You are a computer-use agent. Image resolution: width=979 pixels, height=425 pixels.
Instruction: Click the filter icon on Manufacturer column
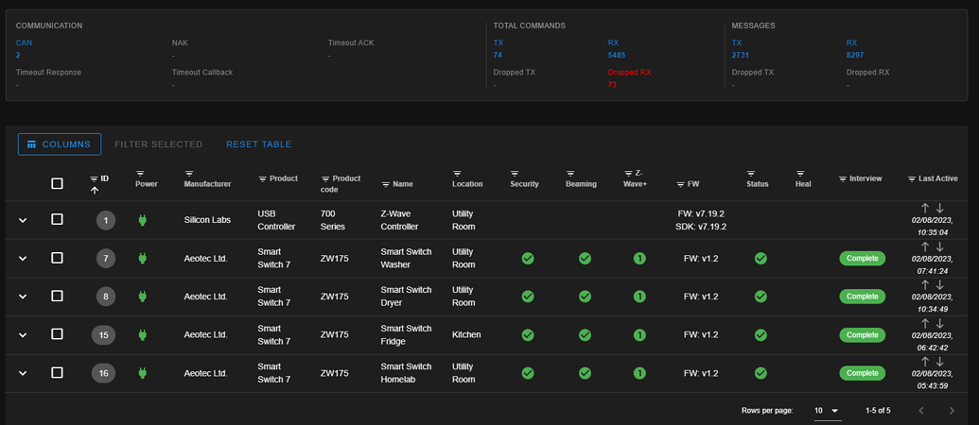[x=189, y=174]
